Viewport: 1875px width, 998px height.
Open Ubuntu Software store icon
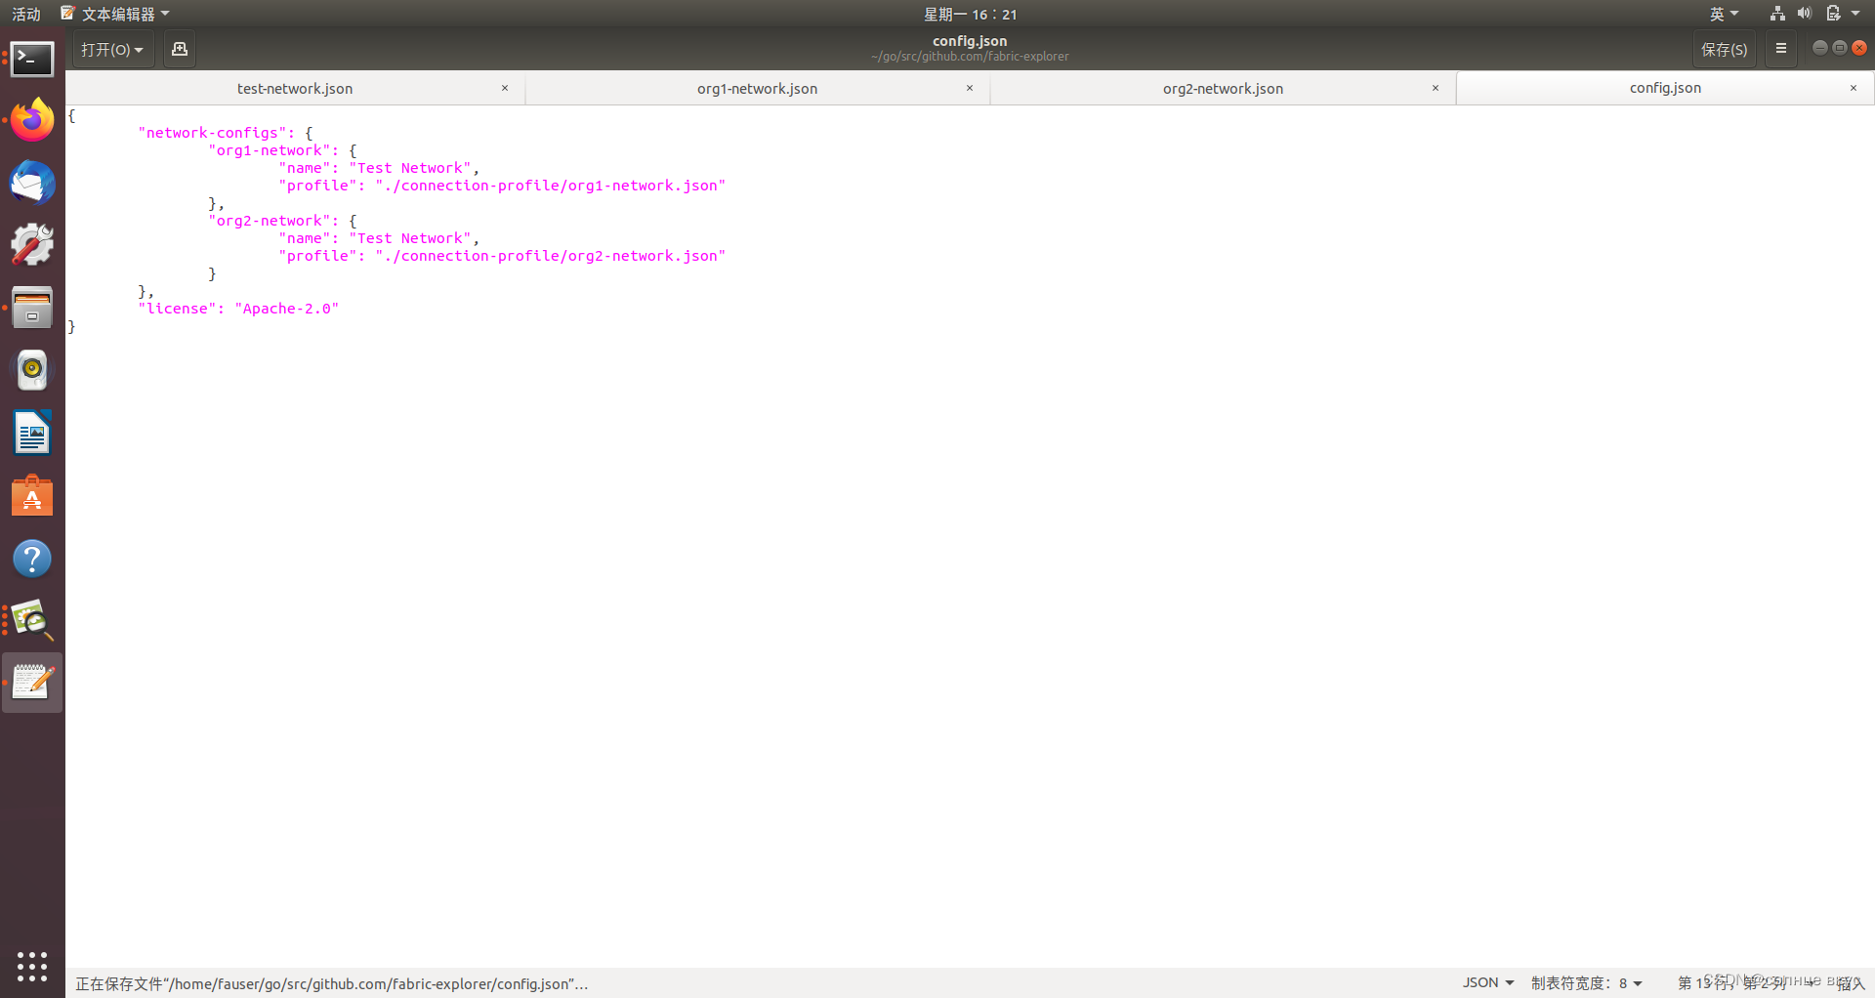coord(32,496)
